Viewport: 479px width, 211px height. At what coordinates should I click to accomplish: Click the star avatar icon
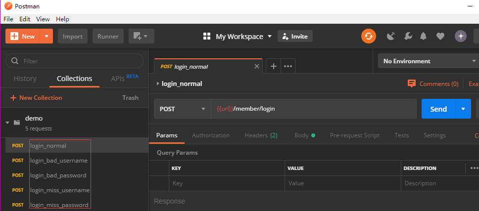(x=461, y=36)
